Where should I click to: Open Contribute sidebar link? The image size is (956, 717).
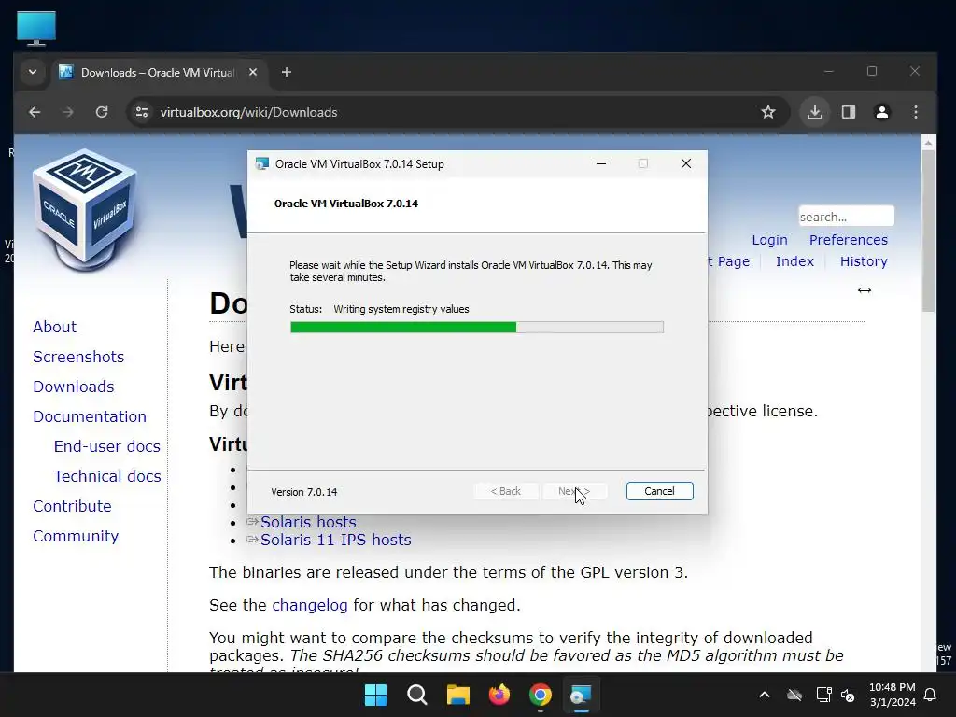point(72,506)
